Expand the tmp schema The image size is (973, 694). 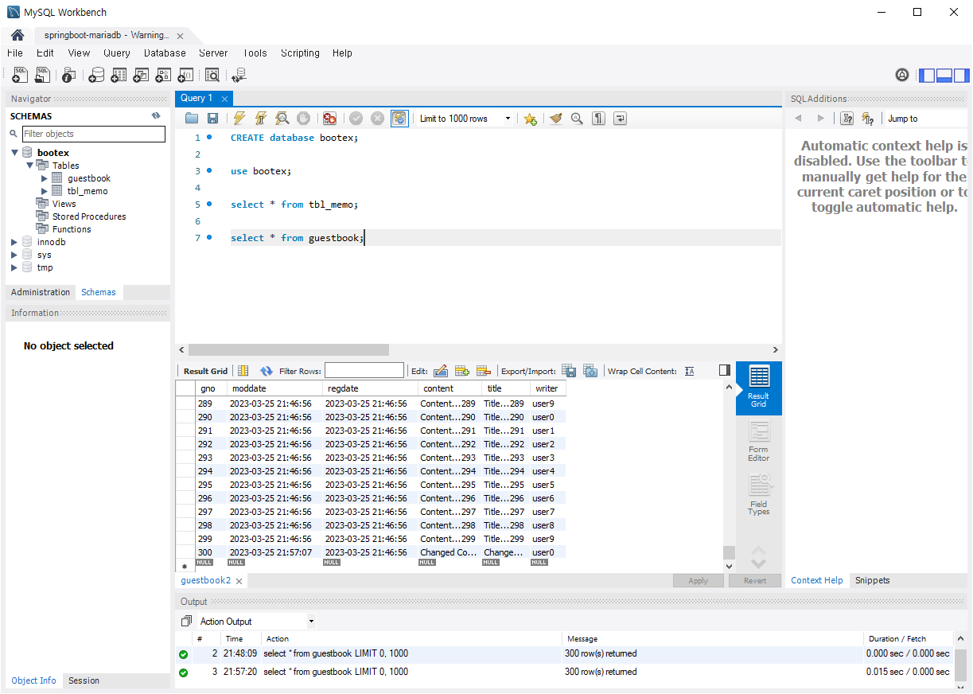pyautogui.click(x=14, y=267)
